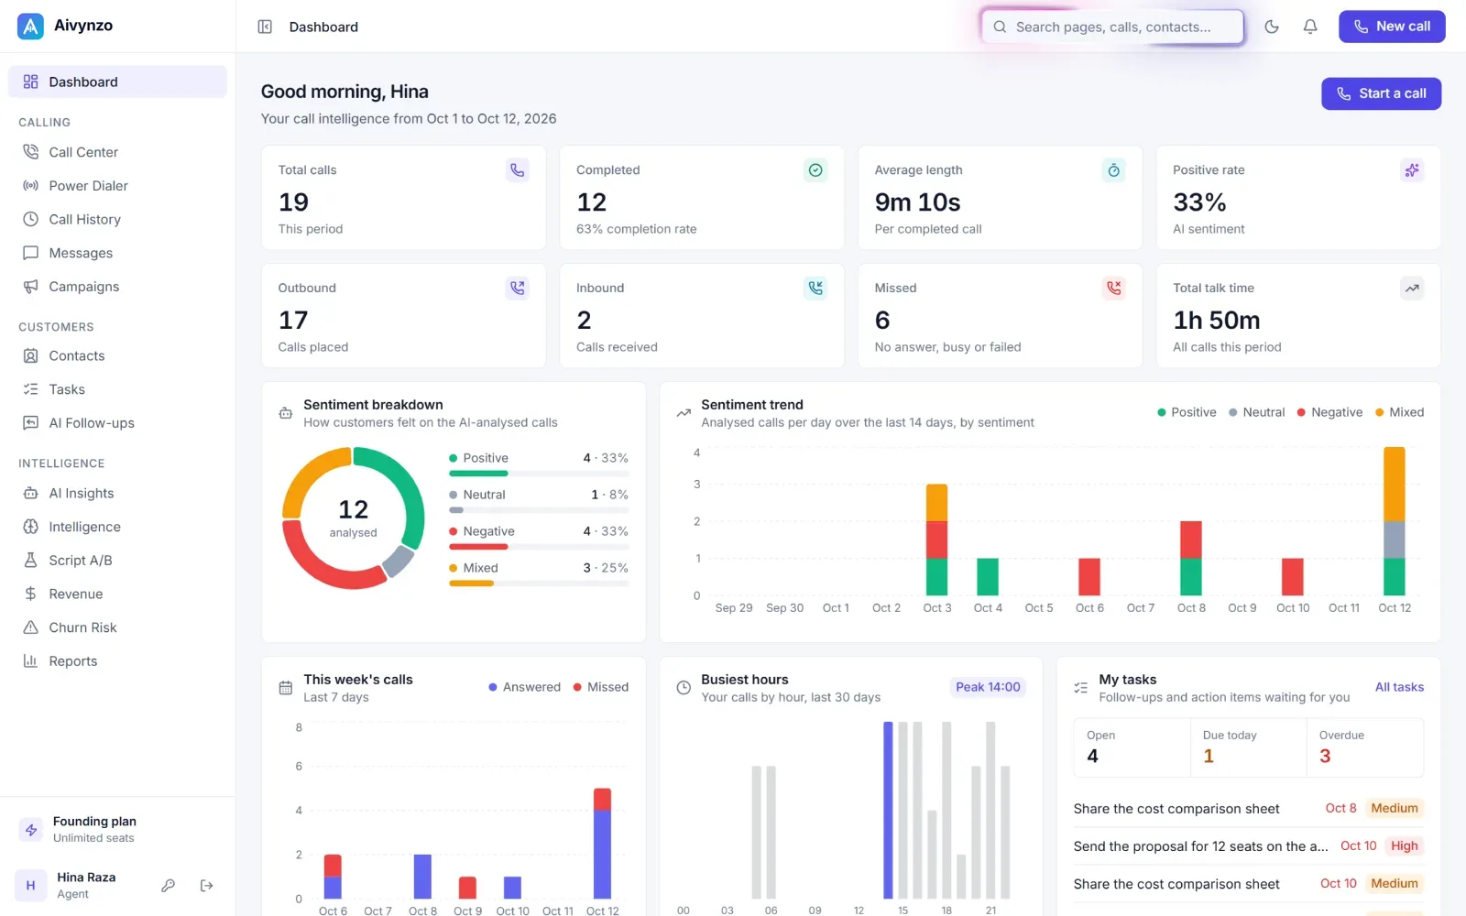1466x916 pixels.
Task: Click the Inbound call icon
Action: pyautogui.click(x=815, y=288)
